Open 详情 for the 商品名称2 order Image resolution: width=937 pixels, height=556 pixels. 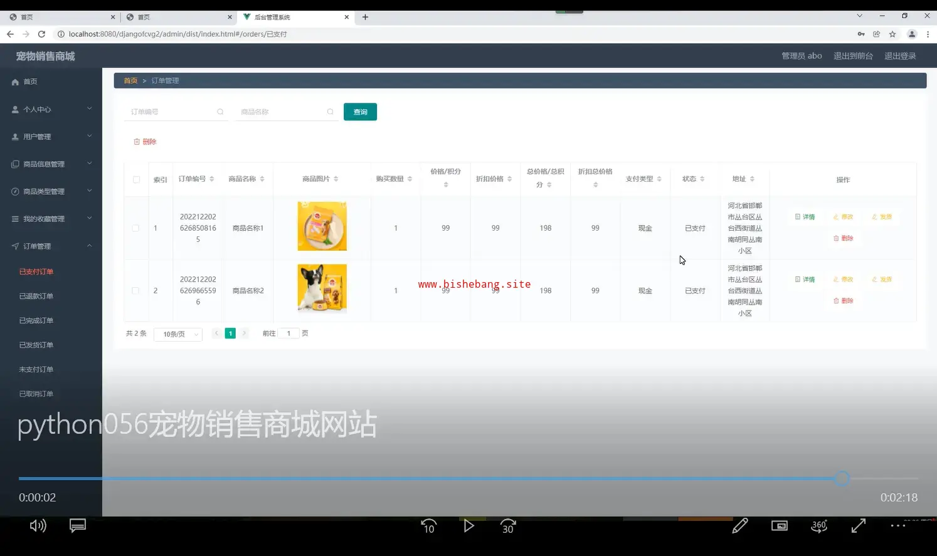[x=805, y=280]
